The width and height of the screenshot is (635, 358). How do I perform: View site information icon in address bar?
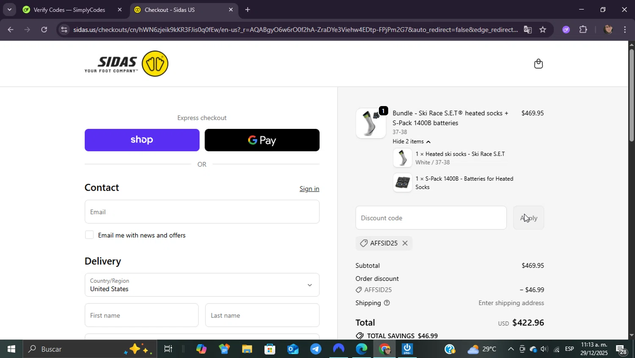coord(64,30)
